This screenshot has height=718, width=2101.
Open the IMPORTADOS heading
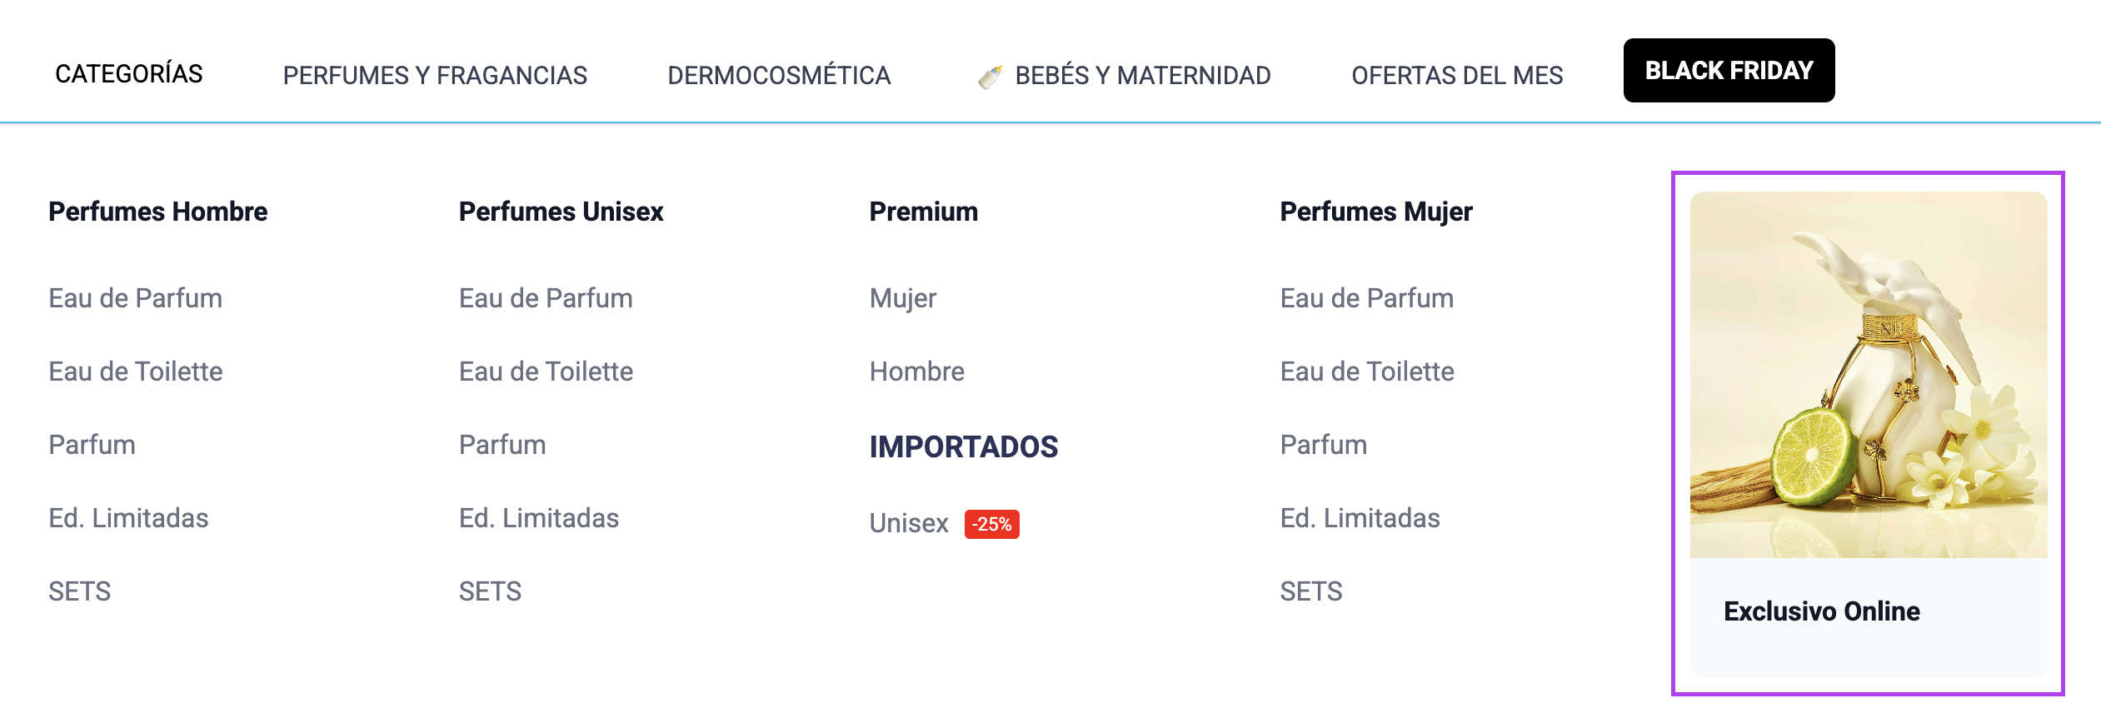963,447
